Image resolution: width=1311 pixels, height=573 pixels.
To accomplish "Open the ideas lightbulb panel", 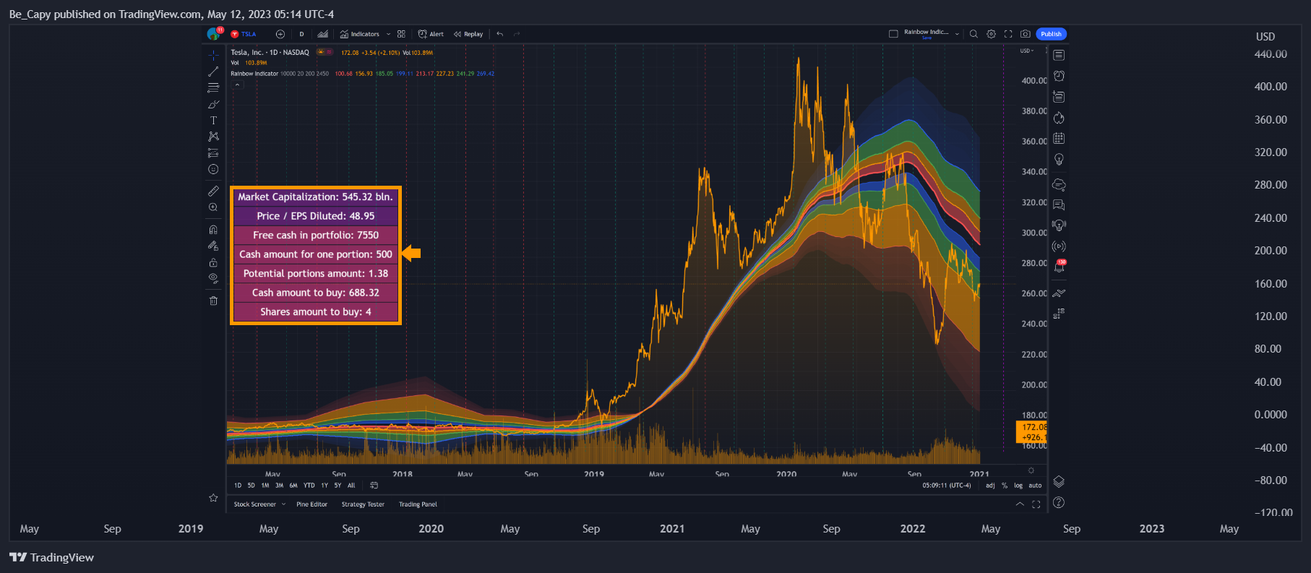I will coord(1059,159).
